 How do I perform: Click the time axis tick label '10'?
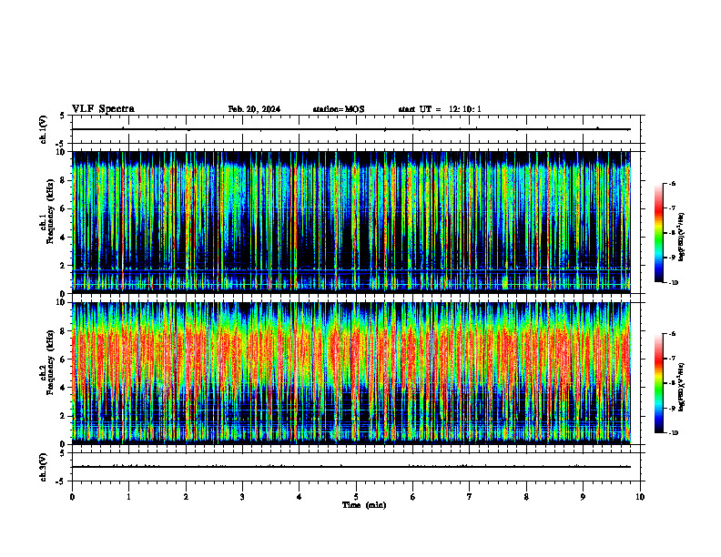point(640,497)
